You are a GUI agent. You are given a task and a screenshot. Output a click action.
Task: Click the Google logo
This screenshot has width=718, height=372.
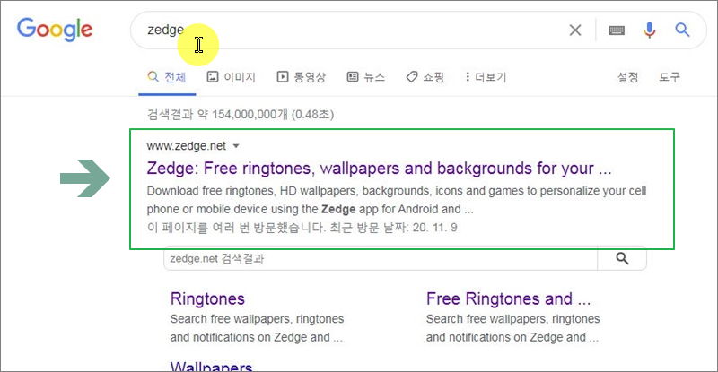[55, 30]
